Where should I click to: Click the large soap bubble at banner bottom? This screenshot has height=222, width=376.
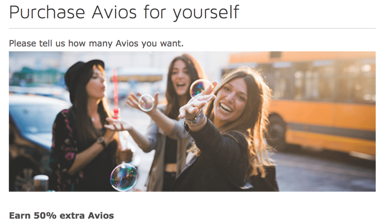pos(124,177)
